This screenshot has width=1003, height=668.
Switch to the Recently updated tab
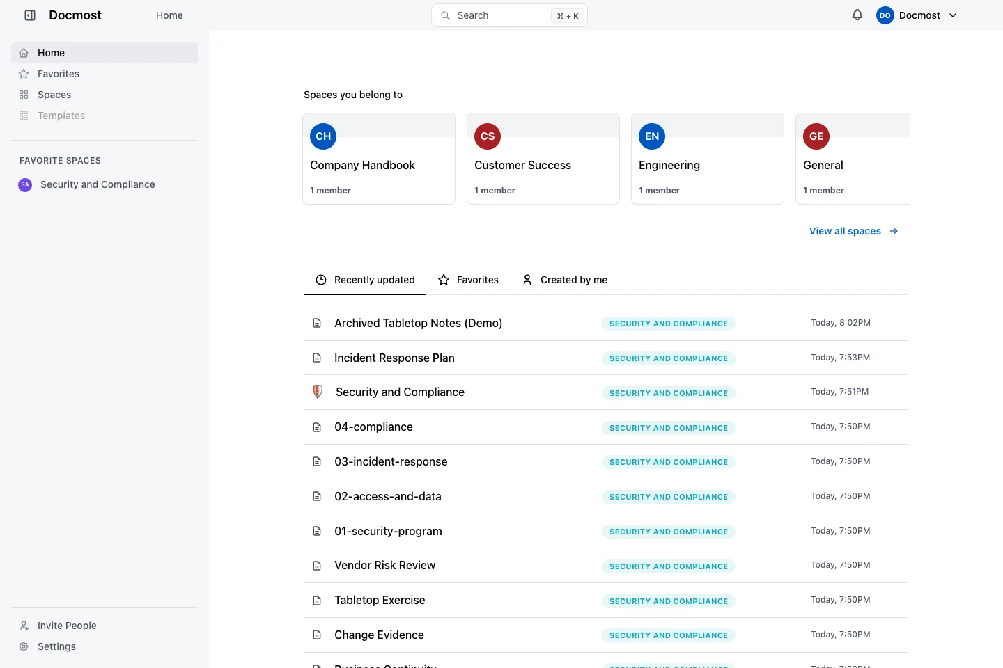pos(365,280)
